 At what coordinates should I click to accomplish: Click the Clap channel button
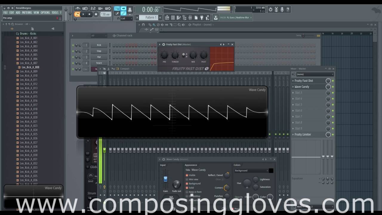pyautogui.click(x=99, y=51)
